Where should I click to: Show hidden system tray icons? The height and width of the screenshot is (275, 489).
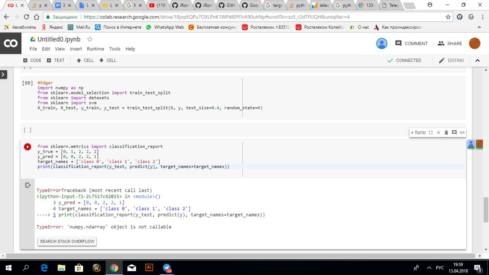(x=429, y=268)
